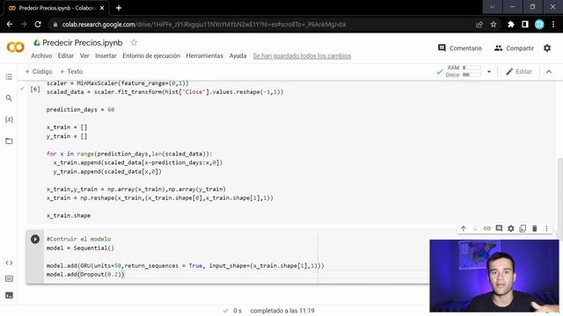Viewport: 563px width, 316px height.
Task: Bookmark this page with the star icon
Action: [x=494, y=25]
